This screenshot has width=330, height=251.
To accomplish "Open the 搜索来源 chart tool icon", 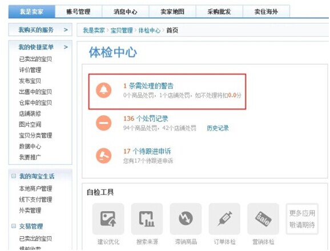I will (147, 219).
